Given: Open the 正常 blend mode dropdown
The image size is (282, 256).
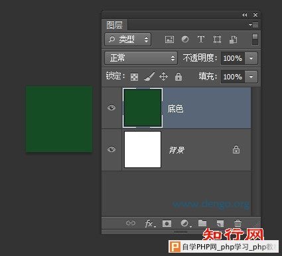Looking at the screenshot, I should tap(141, 58).
